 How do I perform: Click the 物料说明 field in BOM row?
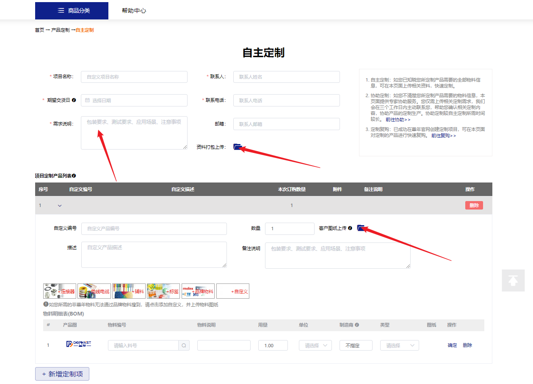tap(224, 346)
